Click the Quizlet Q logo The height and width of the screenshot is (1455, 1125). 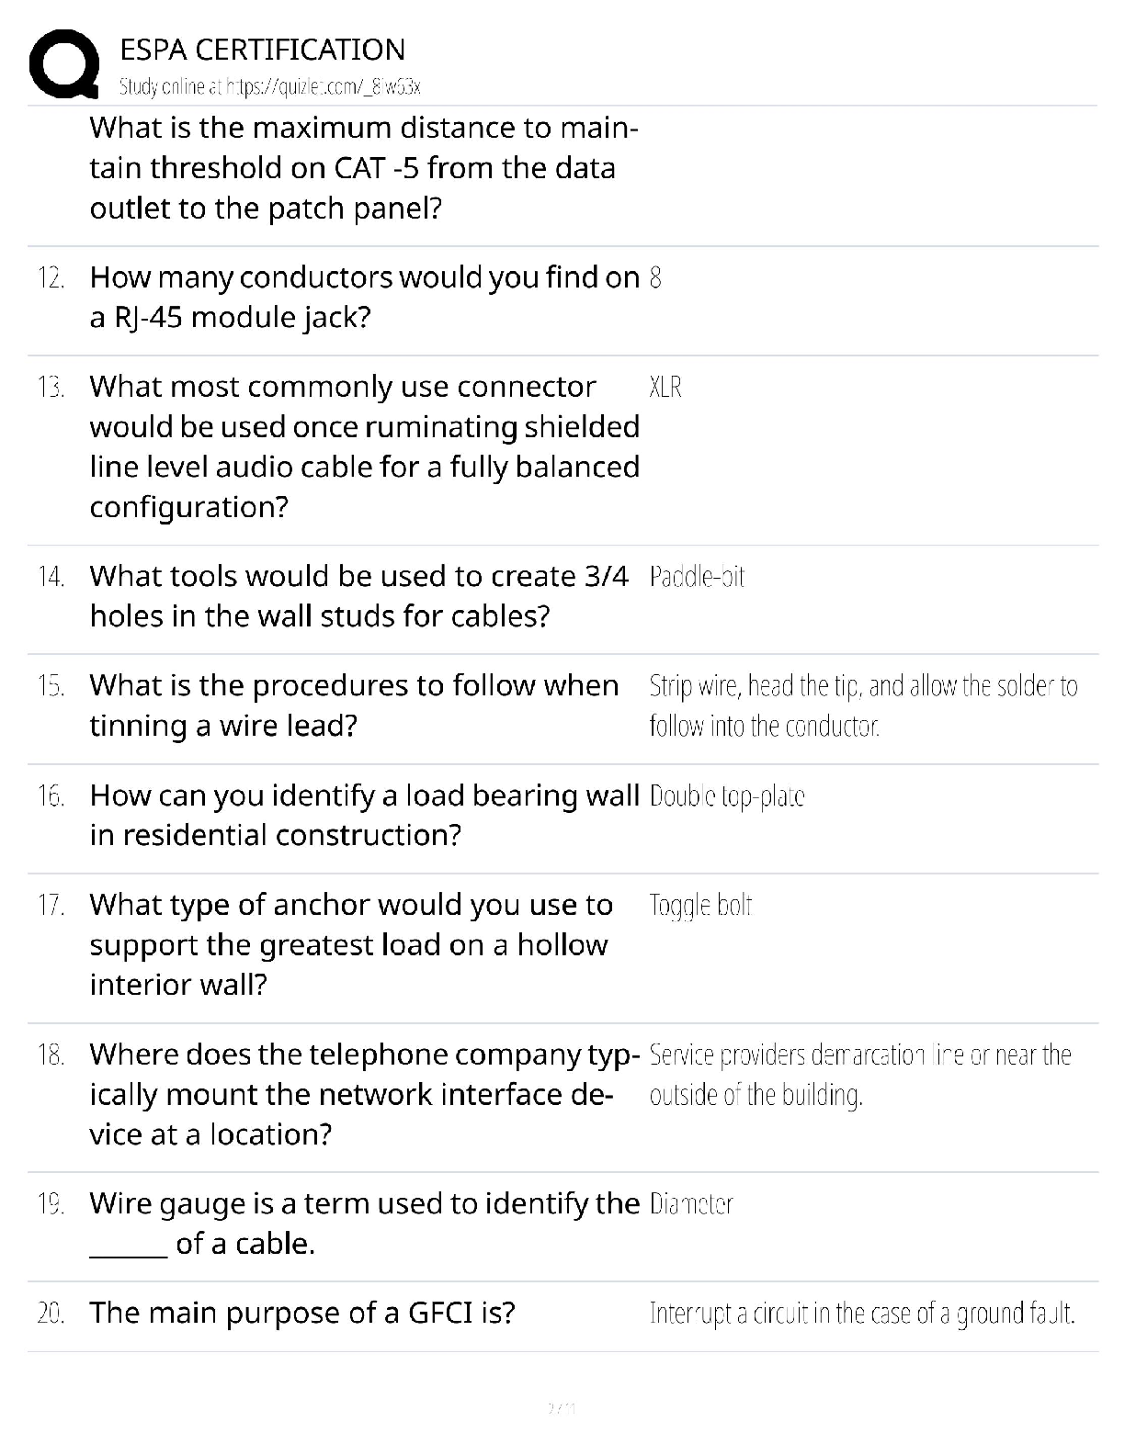click(x=64, y=64)
